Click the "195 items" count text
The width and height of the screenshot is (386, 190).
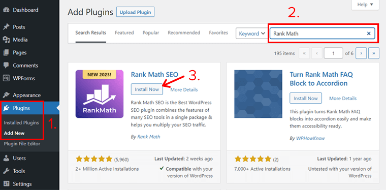(284, 53)
